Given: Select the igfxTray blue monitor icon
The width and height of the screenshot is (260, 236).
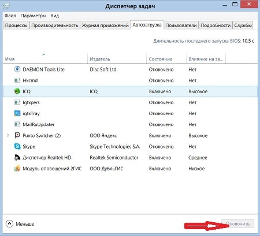Looking at the screenshot, I should 17,113.
